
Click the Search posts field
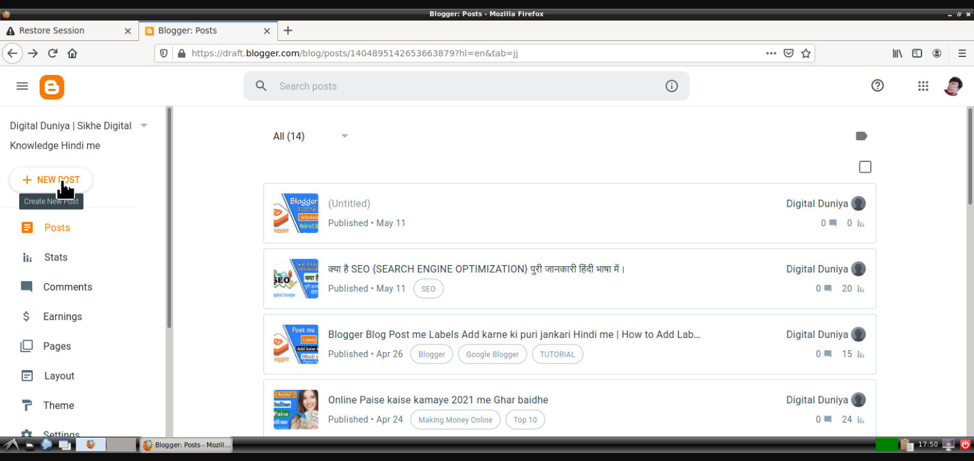click(466, 86)
